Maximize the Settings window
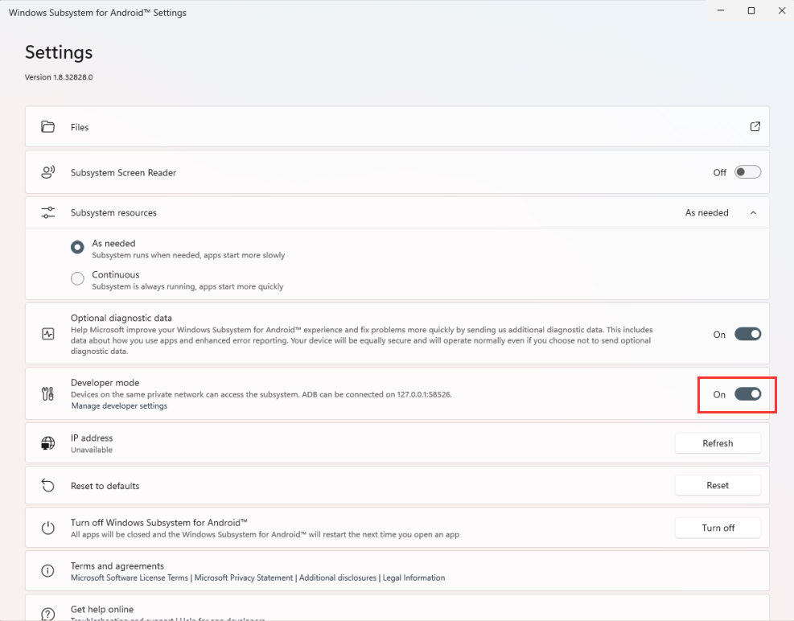The width and height of the screenshot is (794, 621). tap(751, 10)
